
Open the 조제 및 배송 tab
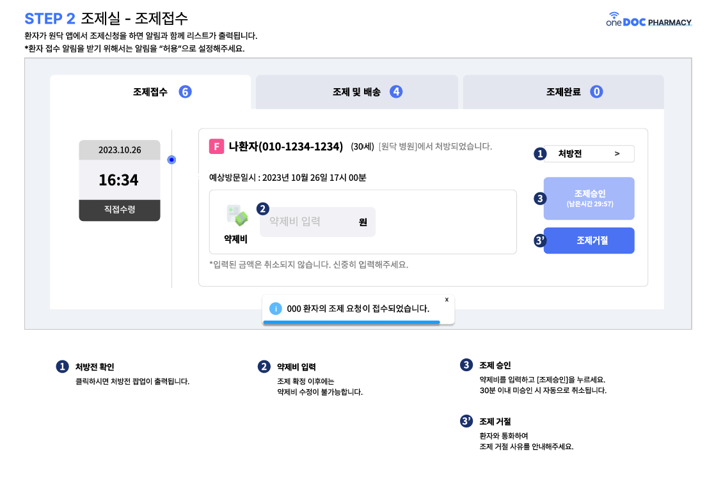(356, 92)
